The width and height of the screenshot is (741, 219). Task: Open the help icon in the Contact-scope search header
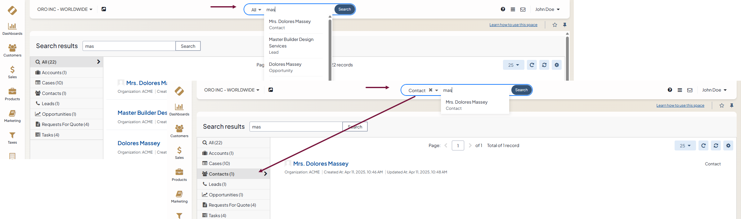(670, 90)
